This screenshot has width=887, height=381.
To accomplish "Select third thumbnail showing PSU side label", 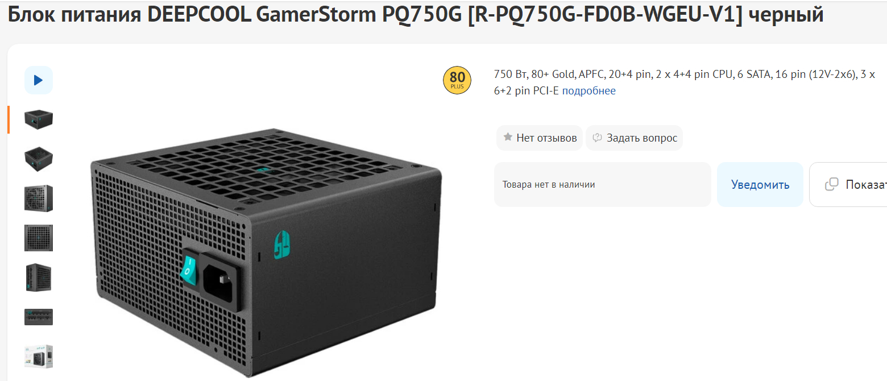I will tap(39, 198).
